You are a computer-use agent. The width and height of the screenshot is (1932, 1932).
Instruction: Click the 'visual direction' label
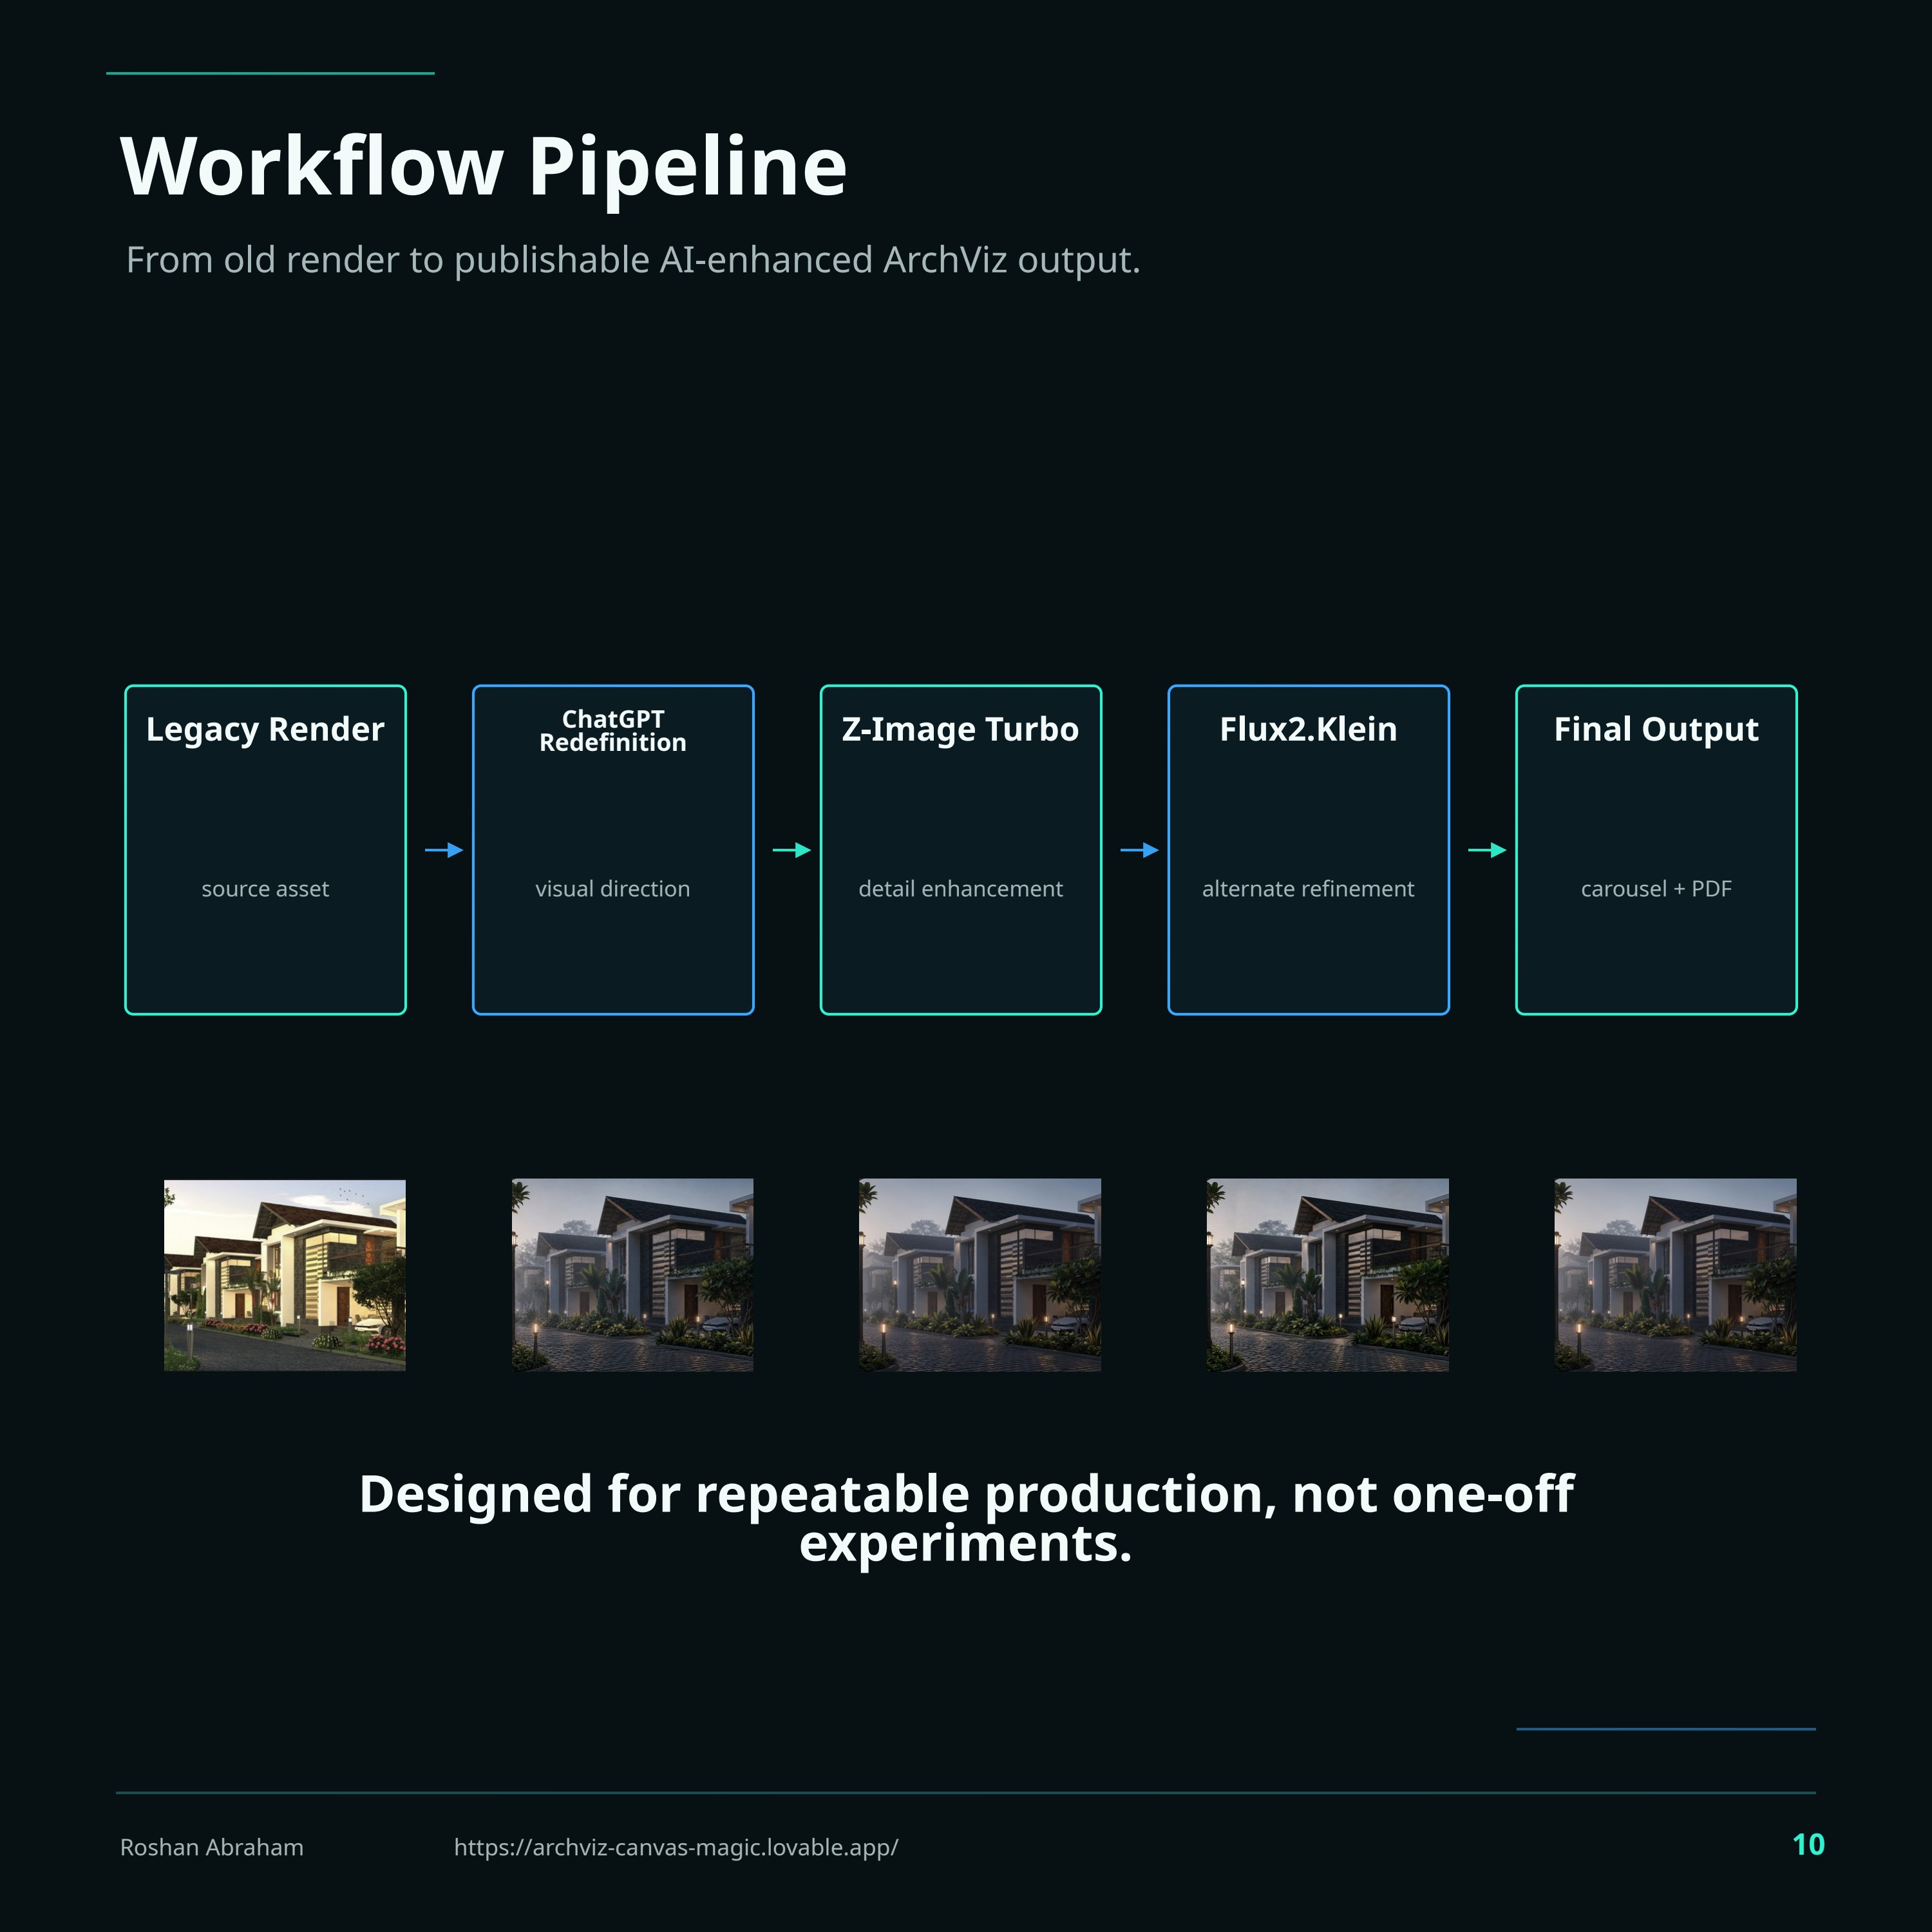(x=613, y=889)
